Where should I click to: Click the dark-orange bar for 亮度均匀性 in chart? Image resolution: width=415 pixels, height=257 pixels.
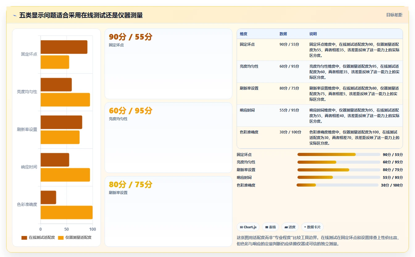[56, 85]
